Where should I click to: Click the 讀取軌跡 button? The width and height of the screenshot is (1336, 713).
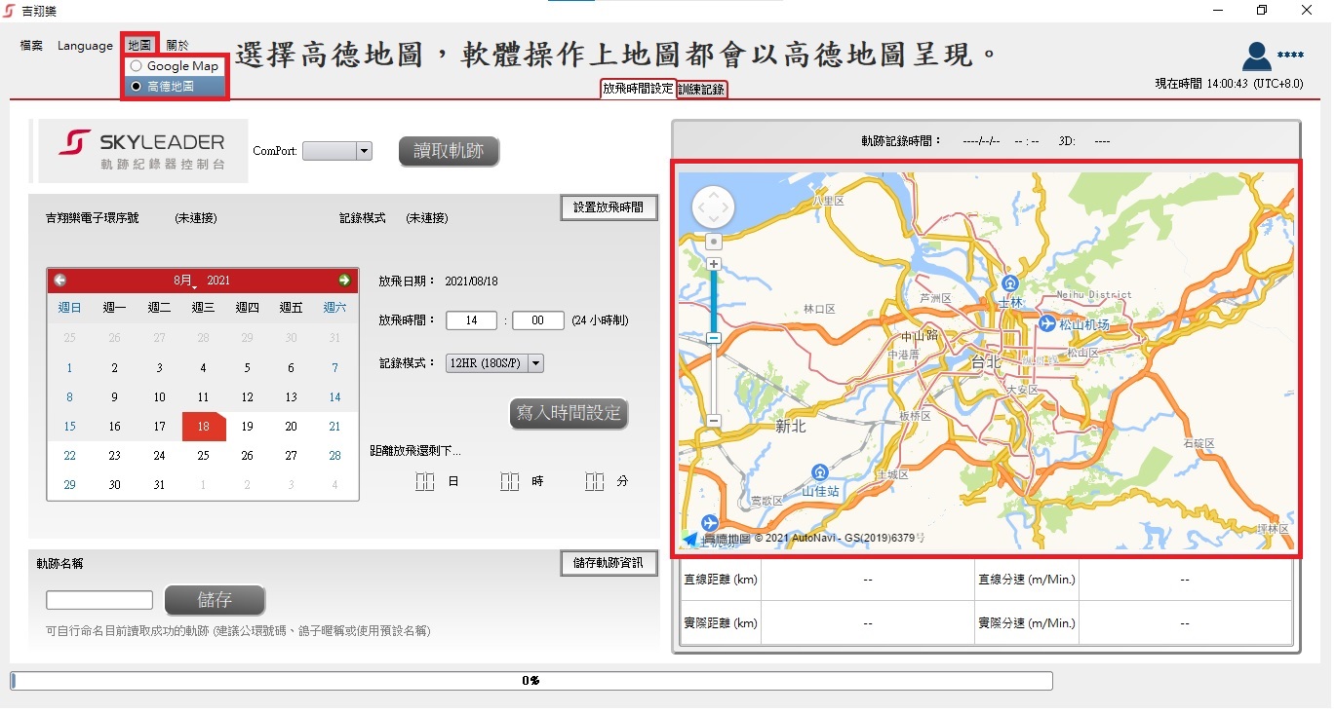(449, 151)
